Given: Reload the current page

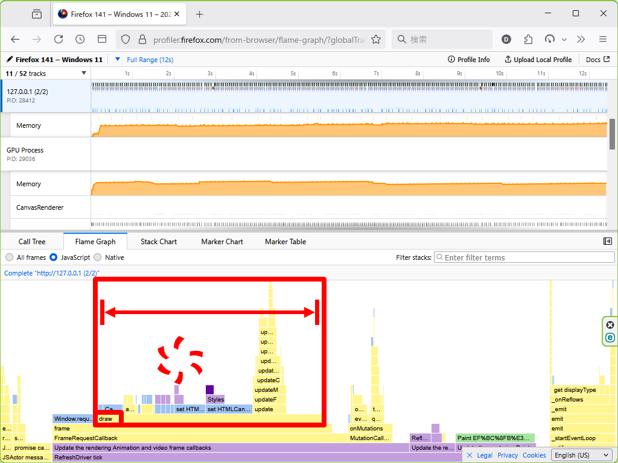Looking at the screenshot, I should 59,39.
